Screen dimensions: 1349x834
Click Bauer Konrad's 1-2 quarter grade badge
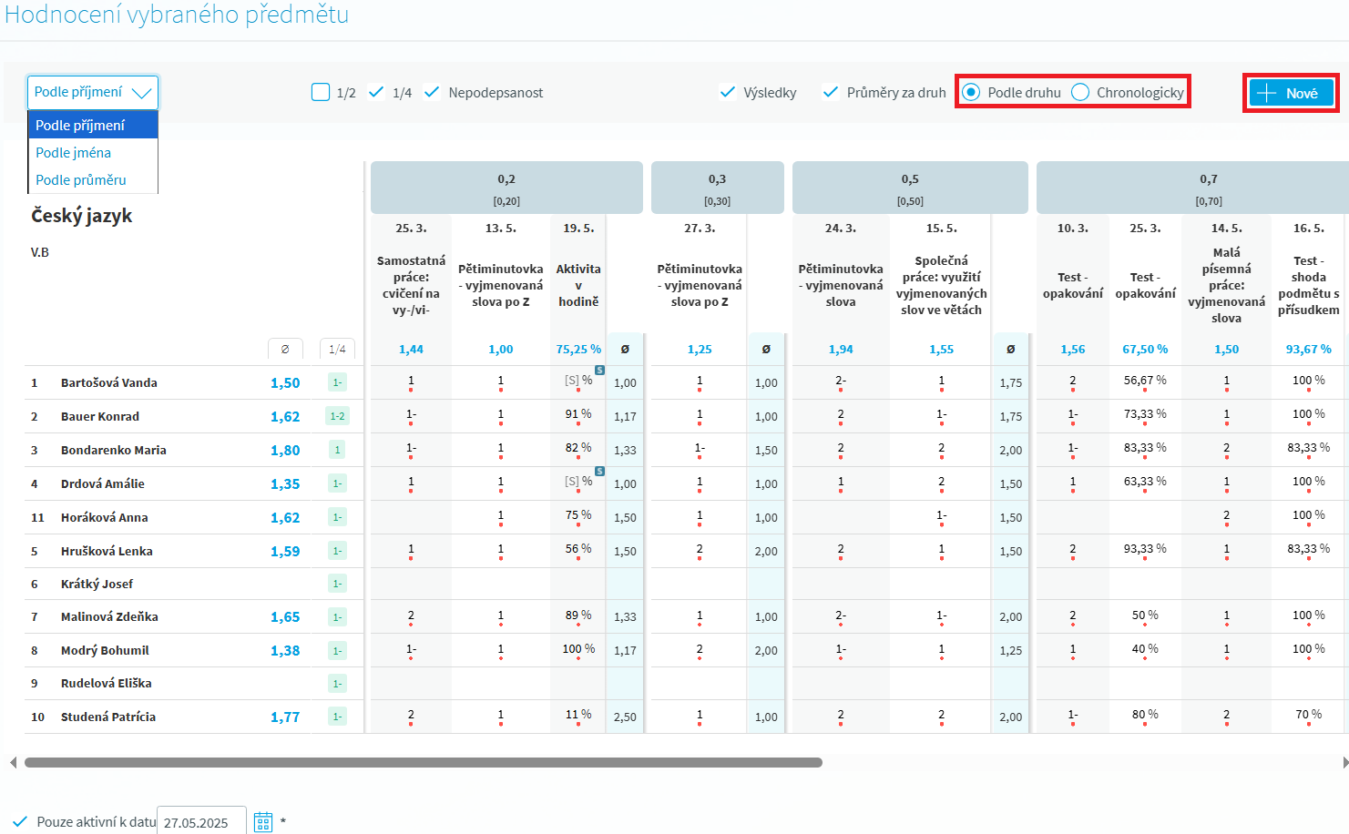click(337, 416)
